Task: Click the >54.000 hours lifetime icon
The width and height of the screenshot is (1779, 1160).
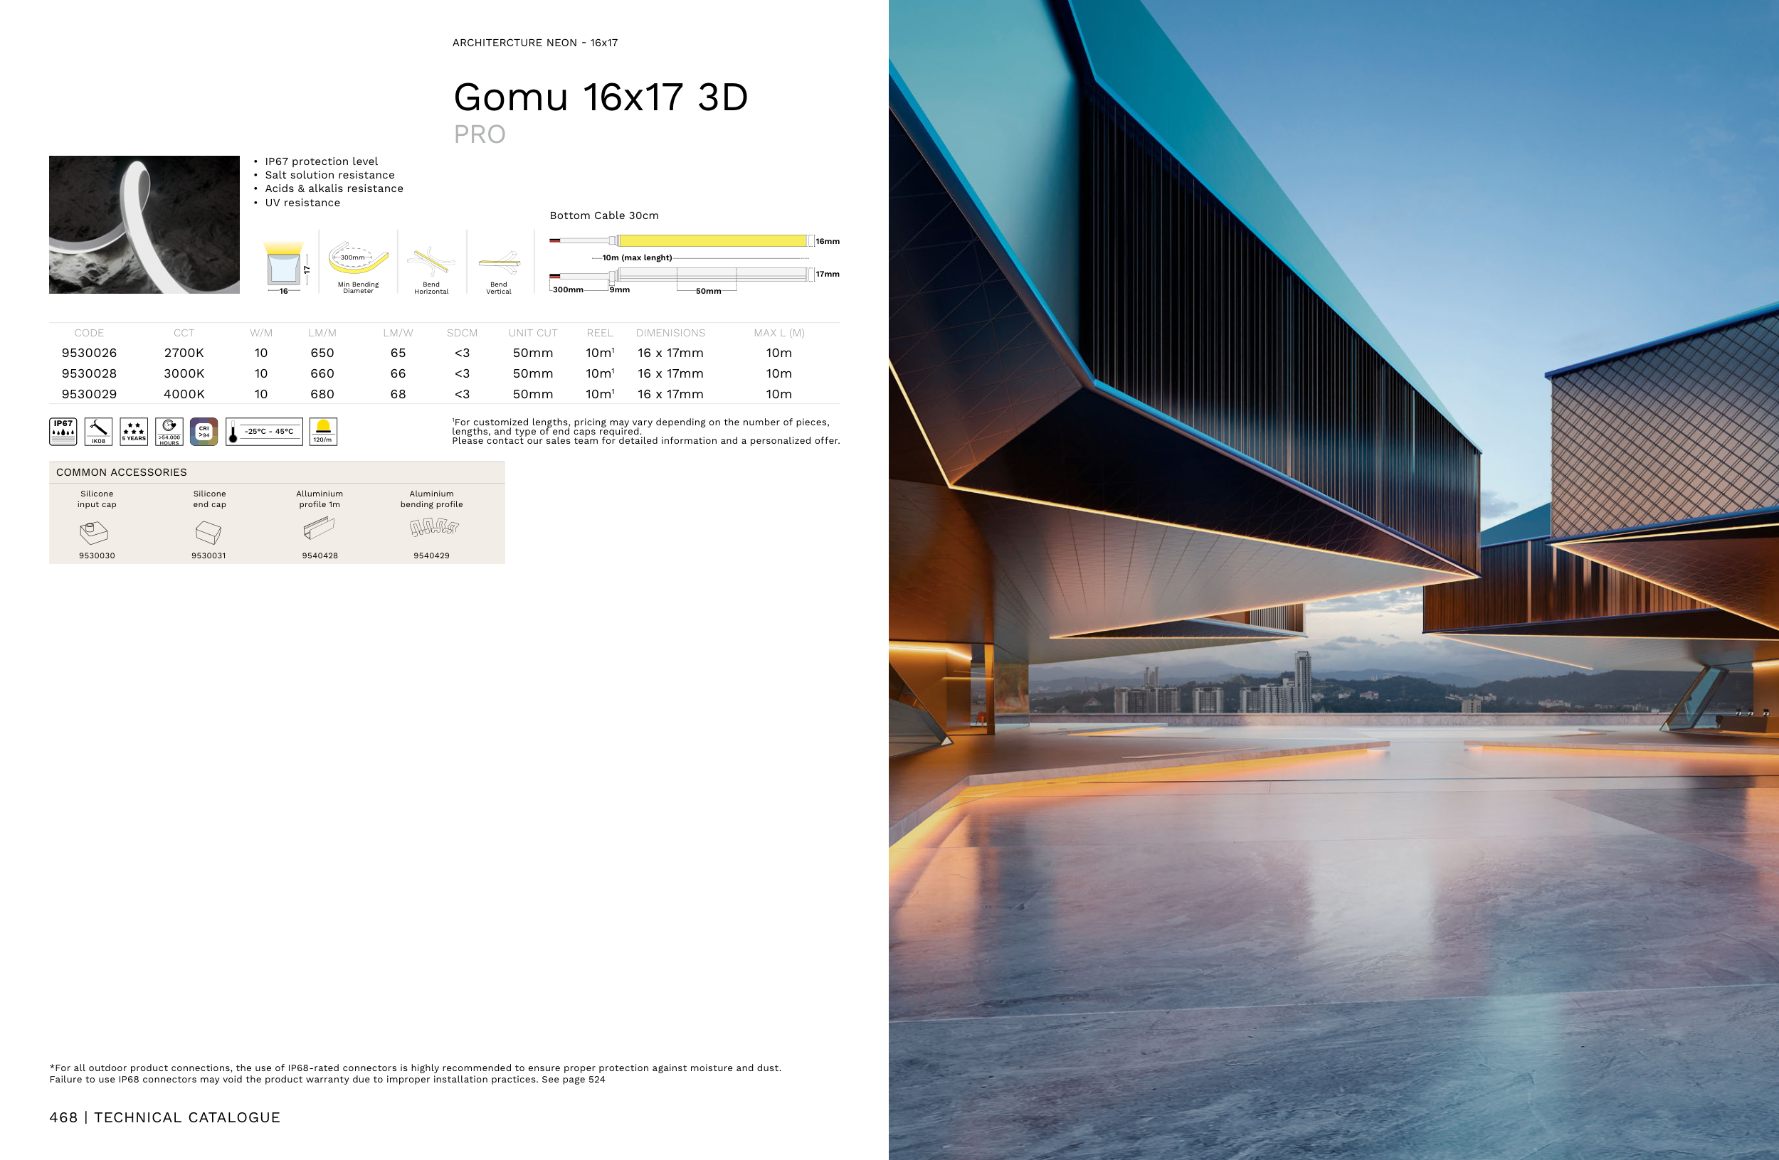Action: coord(169,432)
